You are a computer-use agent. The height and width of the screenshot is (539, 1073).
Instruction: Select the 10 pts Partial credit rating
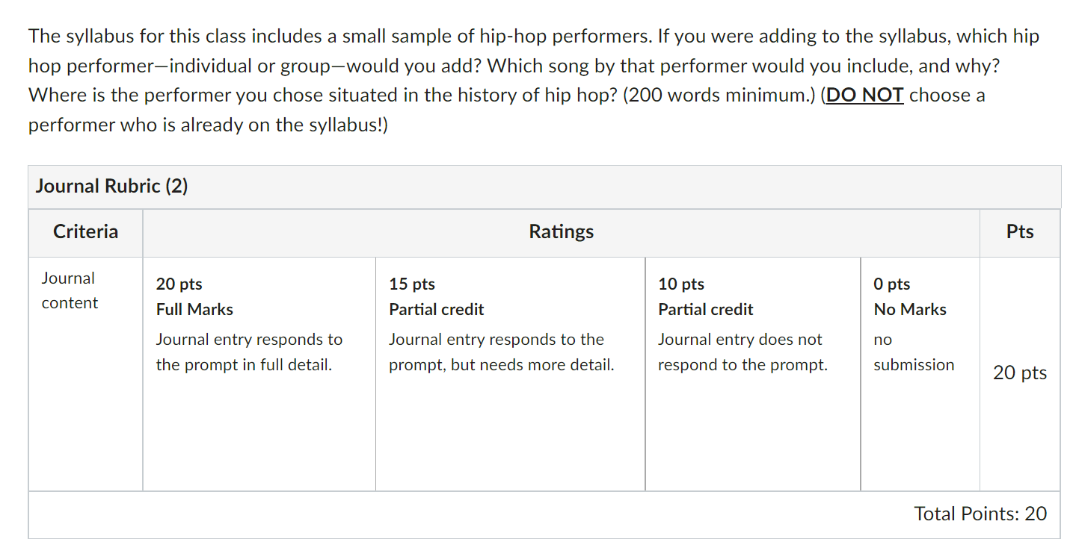pyautogui.click(x=752, y=374)
